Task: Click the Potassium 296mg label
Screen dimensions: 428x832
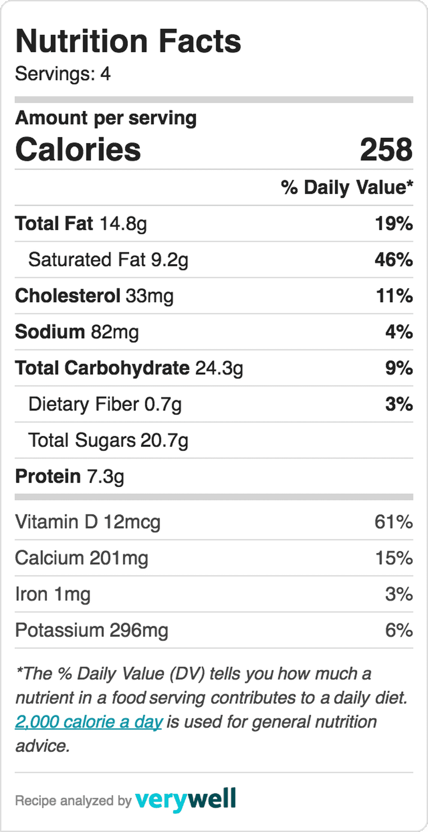Action: (x=92, y=630)
